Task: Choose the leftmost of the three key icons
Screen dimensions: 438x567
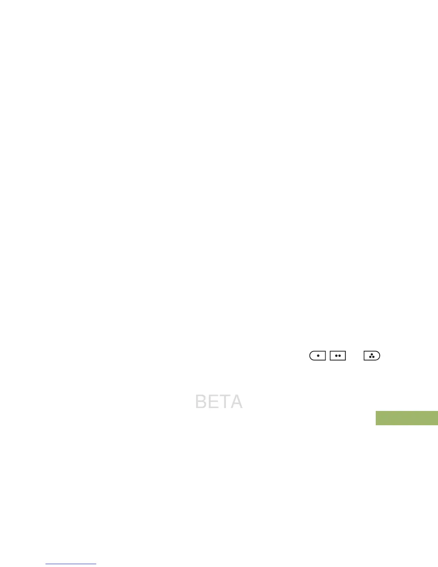Action: [x=317, y=356]
